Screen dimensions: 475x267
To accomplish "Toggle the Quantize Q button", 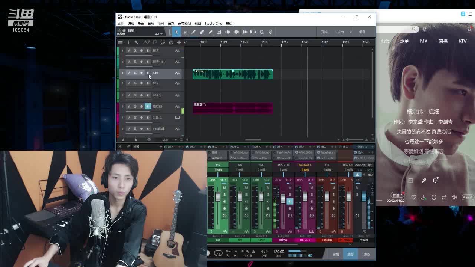I will tap(262, 32).
